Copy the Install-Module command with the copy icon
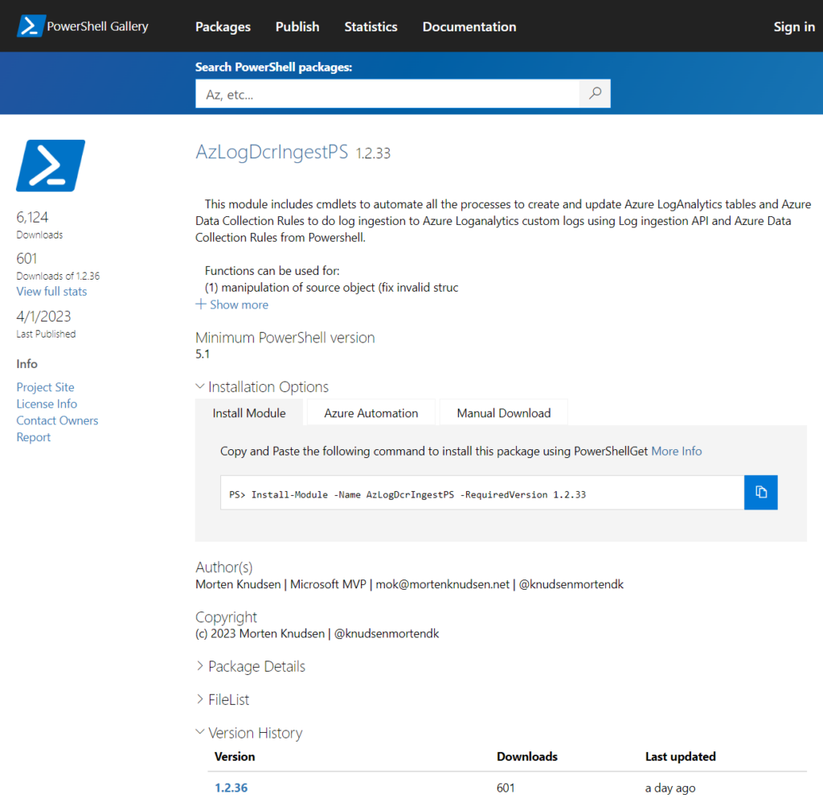The height and width of the screenshot is (802, 823). tap(760, 493)
